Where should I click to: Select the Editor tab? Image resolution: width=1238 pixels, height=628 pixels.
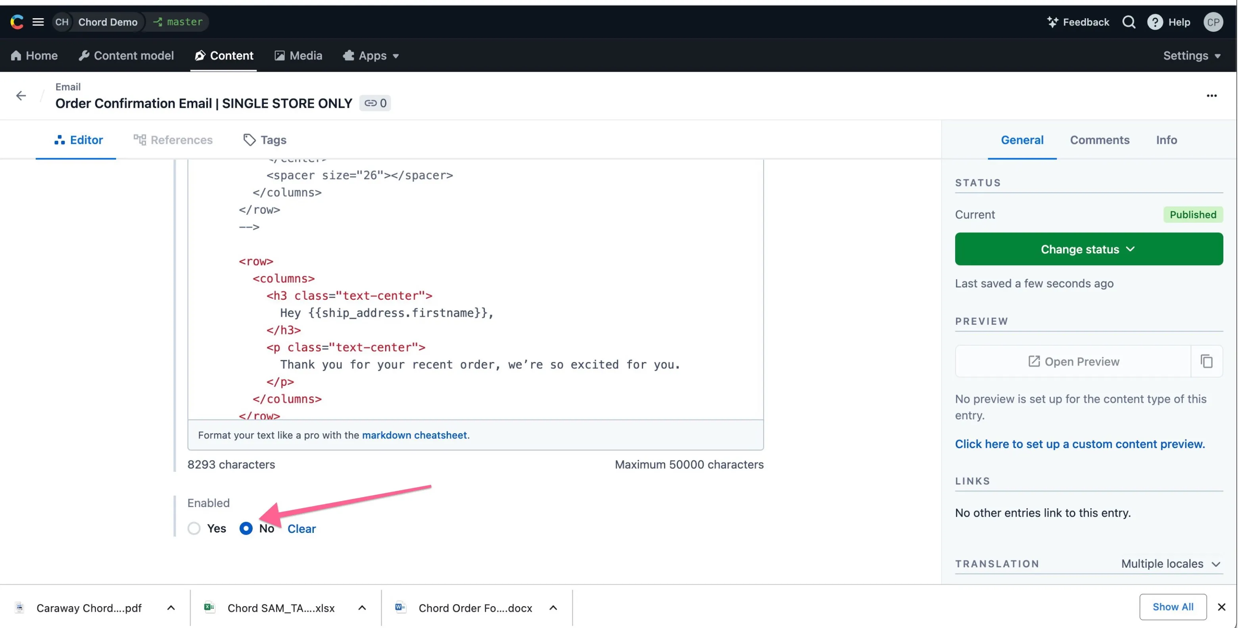tap(78, 139)
